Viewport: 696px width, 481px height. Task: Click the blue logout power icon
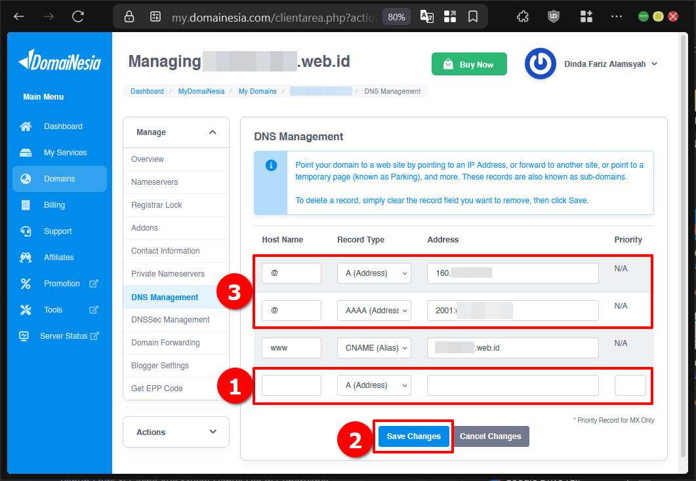point(541,64)
